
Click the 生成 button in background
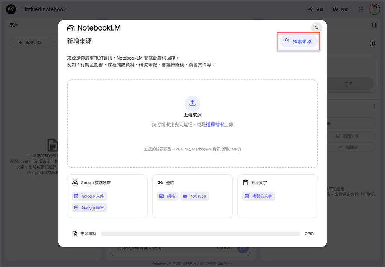pos(350,84)
